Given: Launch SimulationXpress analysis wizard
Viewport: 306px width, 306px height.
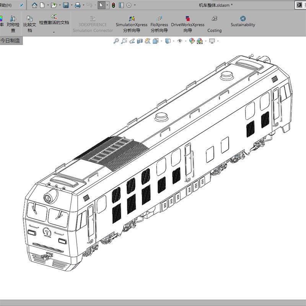Looking at the screenshot, I should coord(132,24).
